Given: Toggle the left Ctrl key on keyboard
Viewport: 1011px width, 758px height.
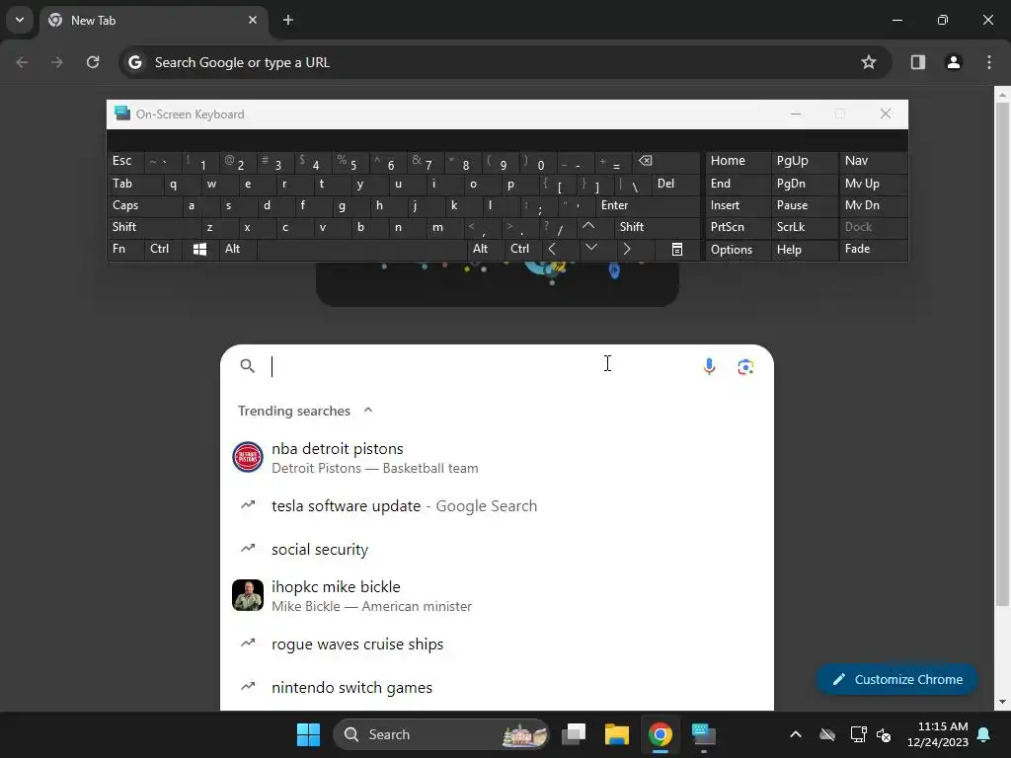Looking at the screenshot, I should (163, 250).
